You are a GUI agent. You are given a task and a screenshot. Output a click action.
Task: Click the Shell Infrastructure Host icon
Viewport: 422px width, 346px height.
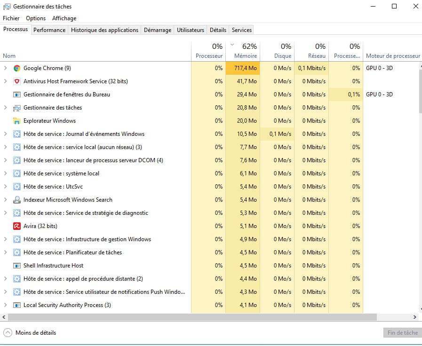point(16,266)
